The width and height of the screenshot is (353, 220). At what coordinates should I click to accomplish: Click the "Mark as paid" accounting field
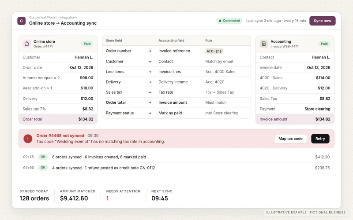pyautogui.click(x=170, y=113)
